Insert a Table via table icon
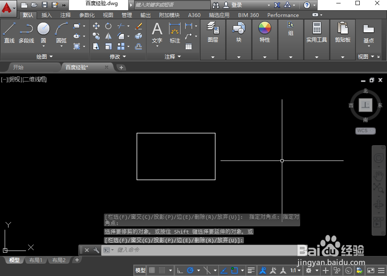The height and width of the screenshot is (276, 387). click(x=189, y=46)
